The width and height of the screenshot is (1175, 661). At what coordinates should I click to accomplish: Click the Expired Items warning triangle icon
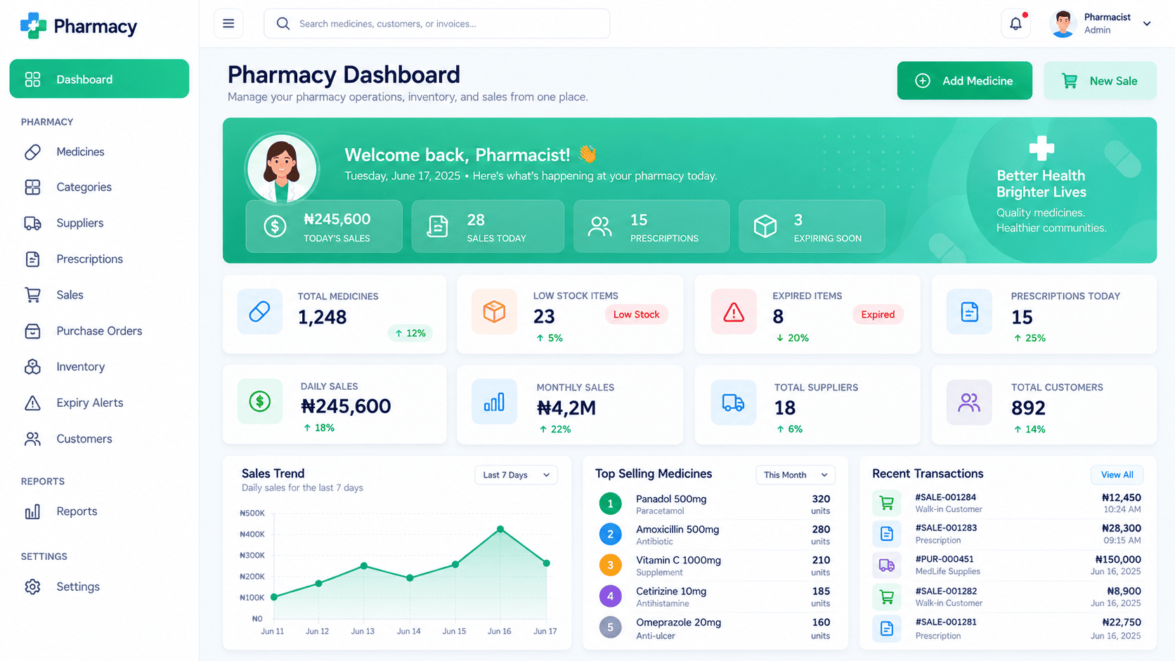pyautogui.click(x=734, y=311)
